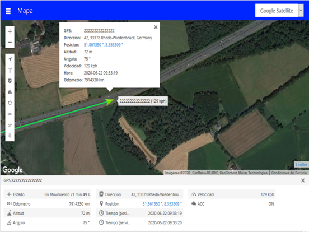Close the GPS 222222222222222 details panel

click(x=303, y=180)
